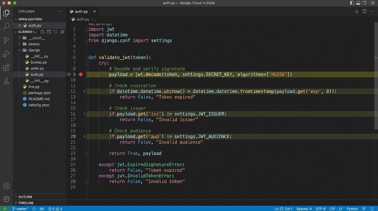Open the Testing panel icon
Screen dimensions: 378x211
[6, 81]
